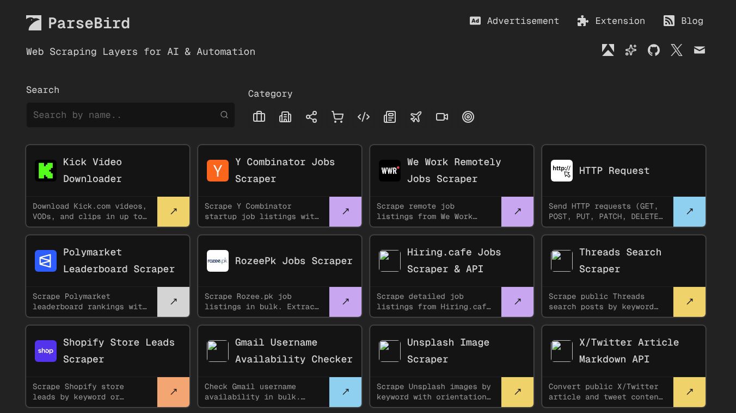Select the Gmail Username Availability Checker title
The width and height of the screenshot is (736, 413).
tap(294, 351)
